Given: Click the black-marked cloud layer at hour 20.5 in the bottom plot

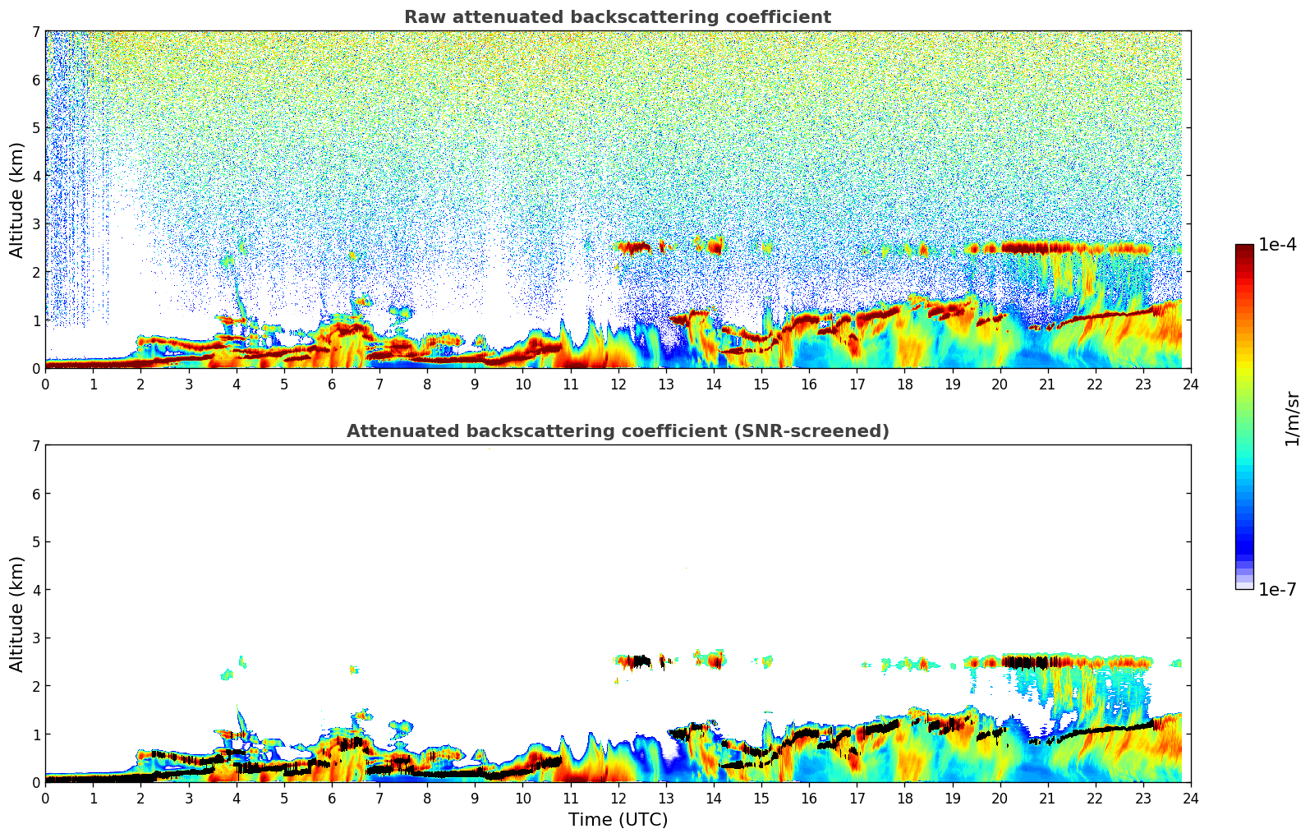Looking at the screenshot, I should click(x=1024, y=661).
